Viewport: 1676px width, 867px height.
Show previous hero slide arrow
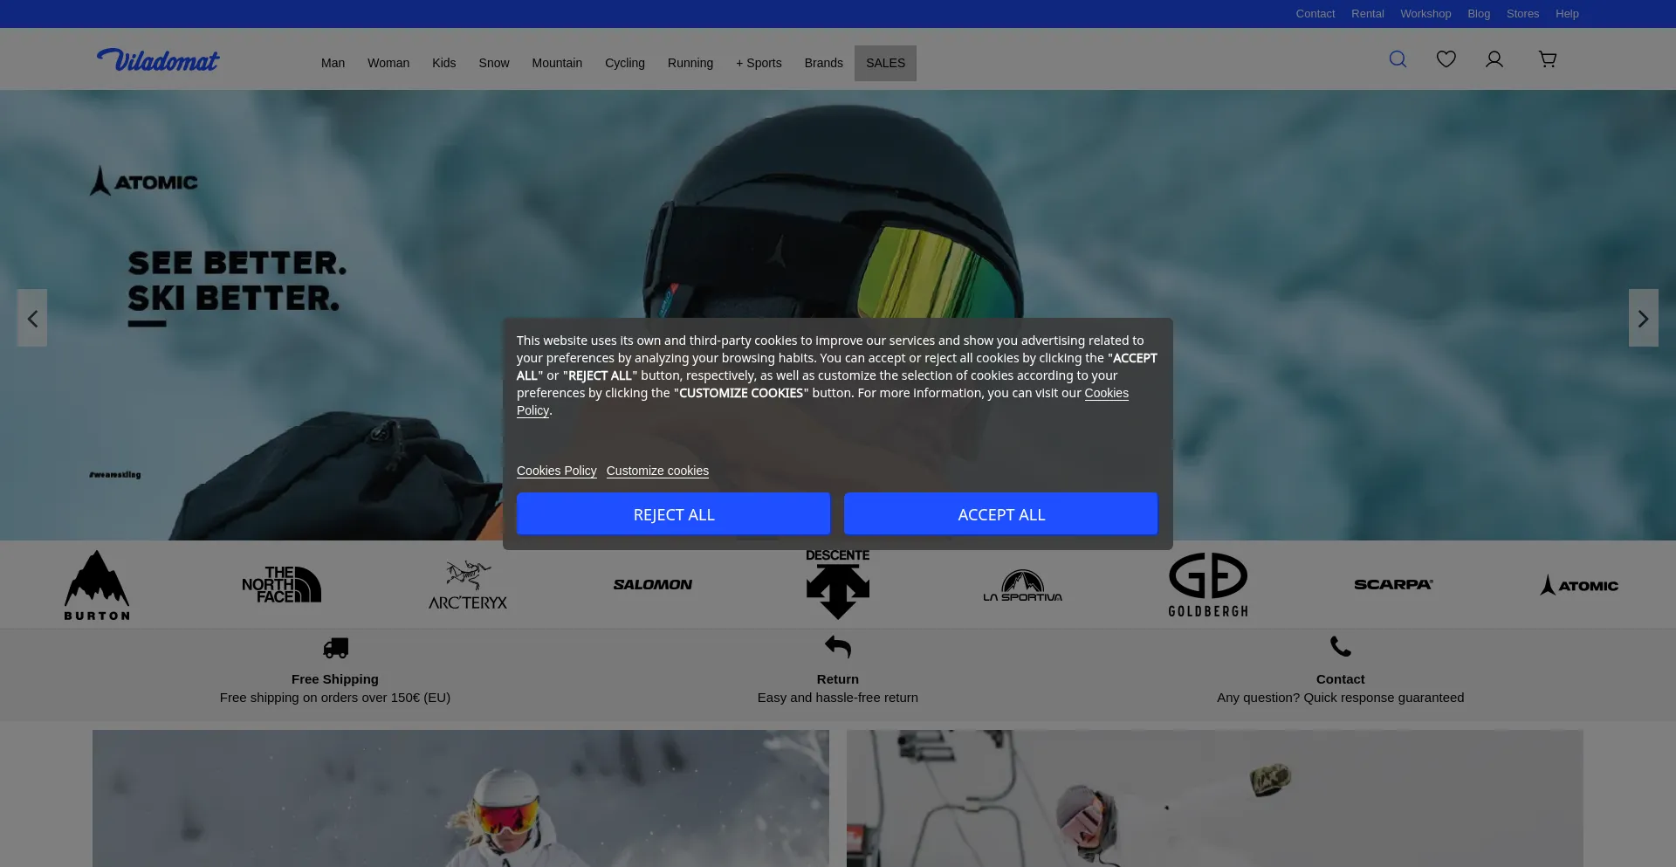click(31, 318)
